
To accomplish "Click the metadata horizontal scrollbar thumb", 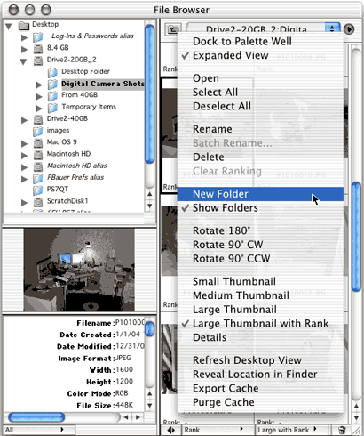I will point(36,417).
